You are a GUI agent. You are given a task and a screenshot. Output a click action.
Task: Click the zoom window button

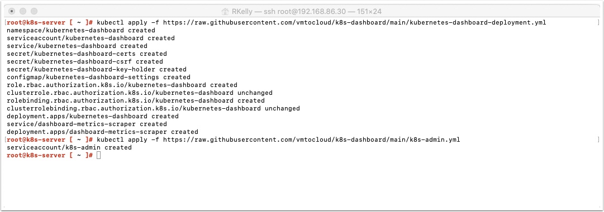click(34, 12)
